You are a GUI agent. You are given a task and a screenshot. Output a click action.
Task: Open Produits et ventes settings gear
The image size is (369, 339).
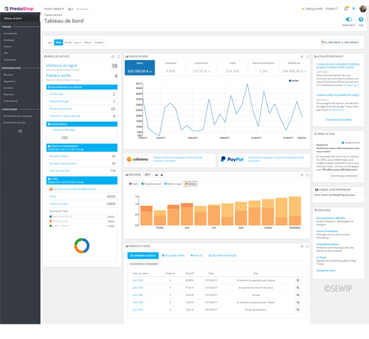point(302,246)
